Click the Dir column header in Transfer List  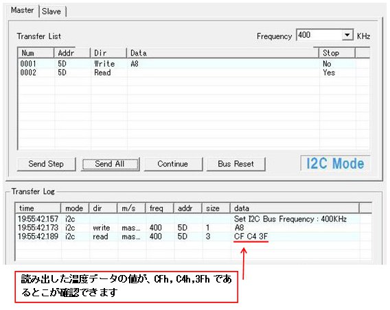pyautogui.click(x=108, y=53)
